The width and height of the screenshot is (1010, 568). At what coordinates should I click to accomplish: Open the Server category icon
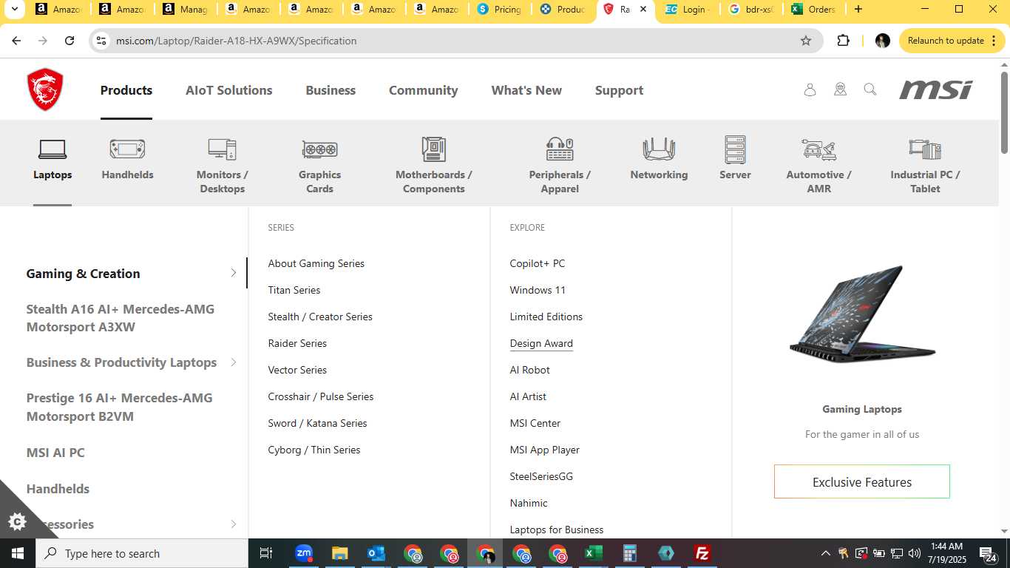(x=735, y=149)
